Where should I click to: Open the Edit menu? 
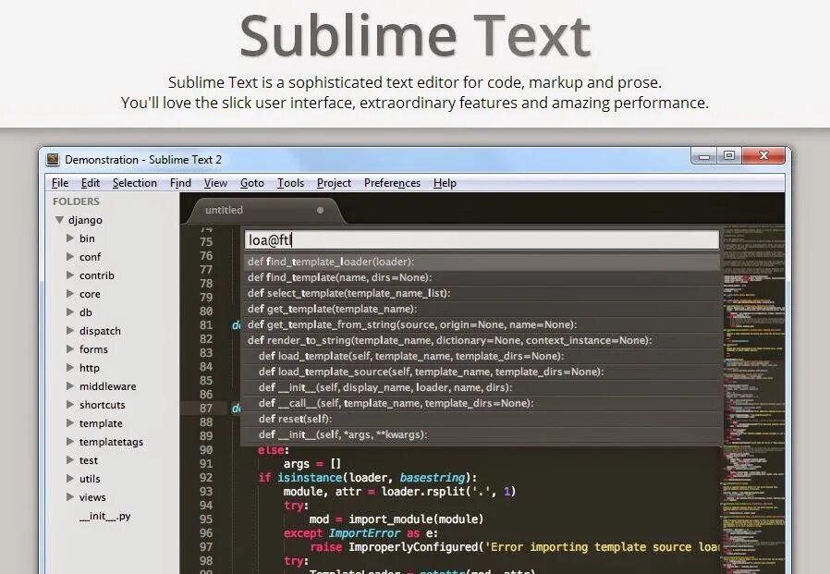click(90, 183)
